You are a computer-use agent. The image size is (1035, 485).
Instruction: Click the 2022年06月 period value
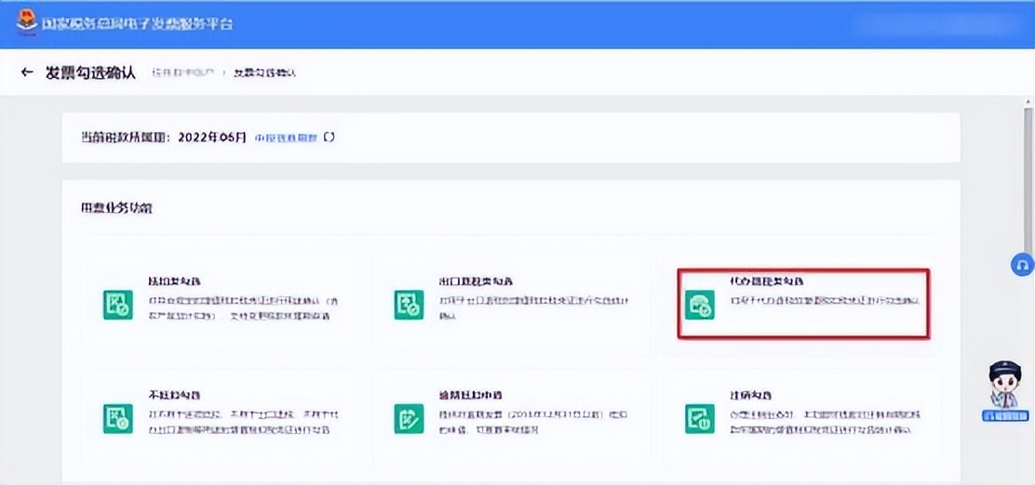click(212, 138)
